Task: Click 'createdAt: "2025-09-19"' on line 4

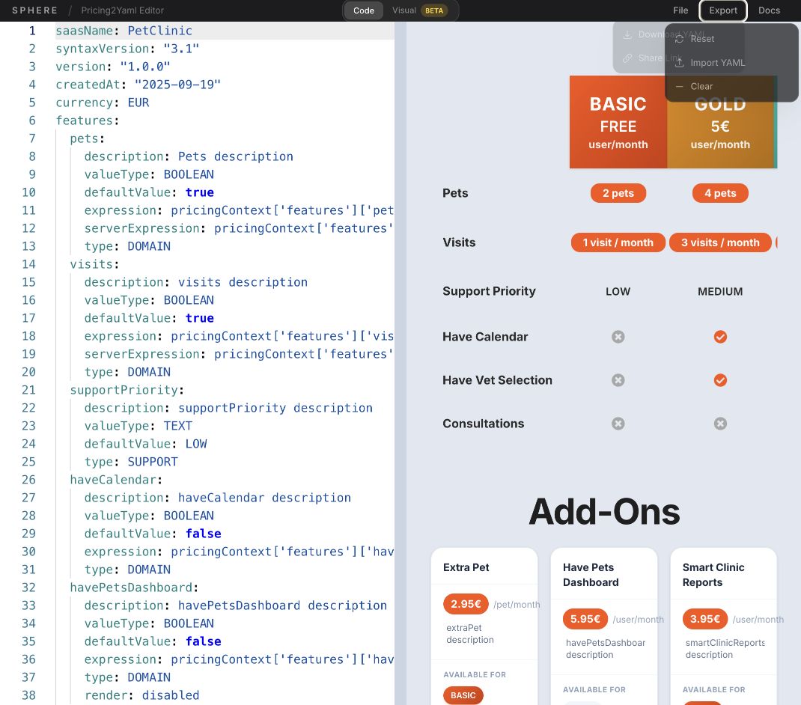Action: 138,85
